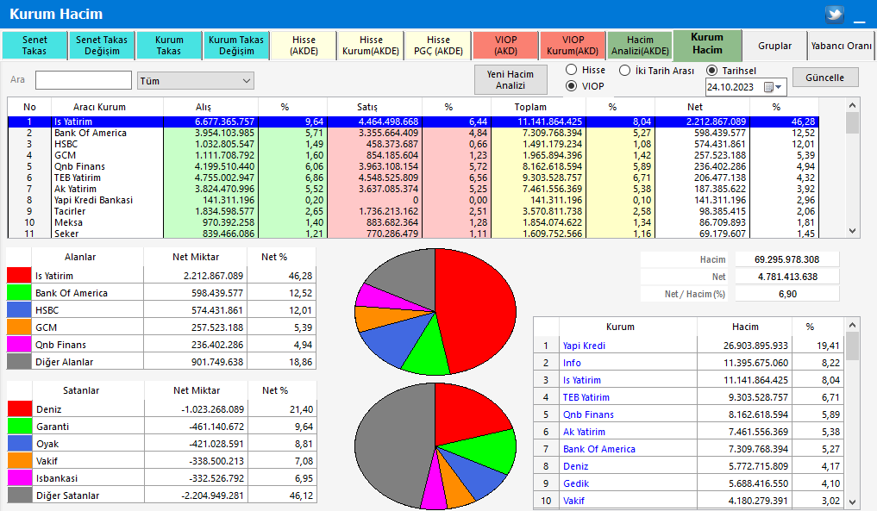Viewport: 877px width, 511px height.
Task: Open Hisse Kurum(AKDE) tab
Action: [371, 46]
